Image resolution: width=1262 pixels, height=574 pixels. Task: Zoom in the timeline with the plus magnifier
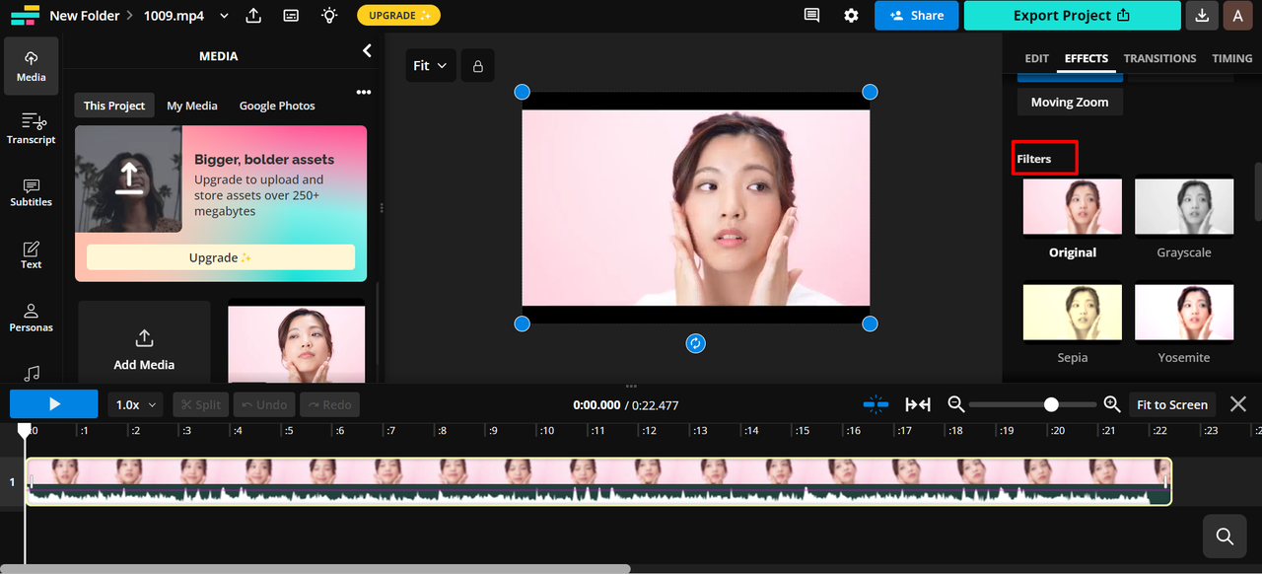point(1112,404)
